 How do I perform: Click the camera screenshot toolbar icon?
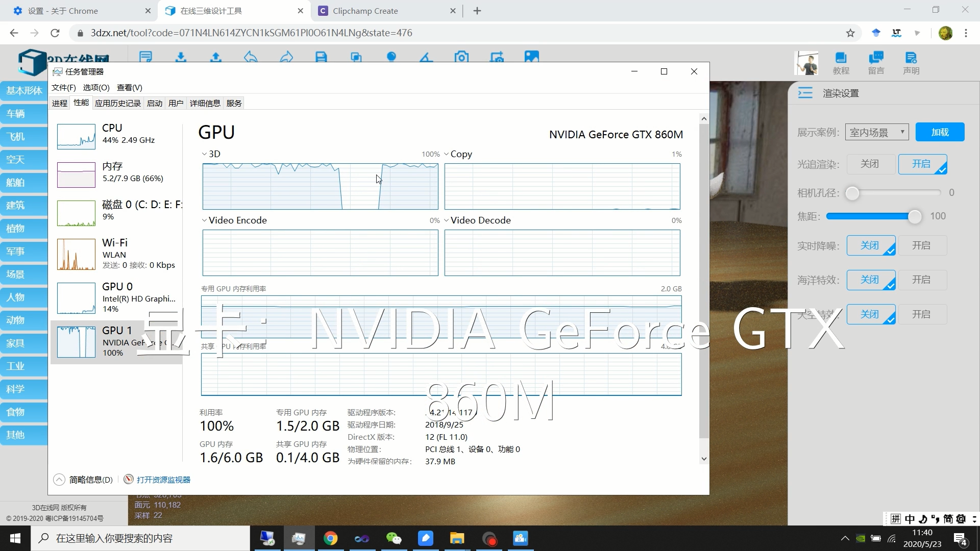point(461,57)
